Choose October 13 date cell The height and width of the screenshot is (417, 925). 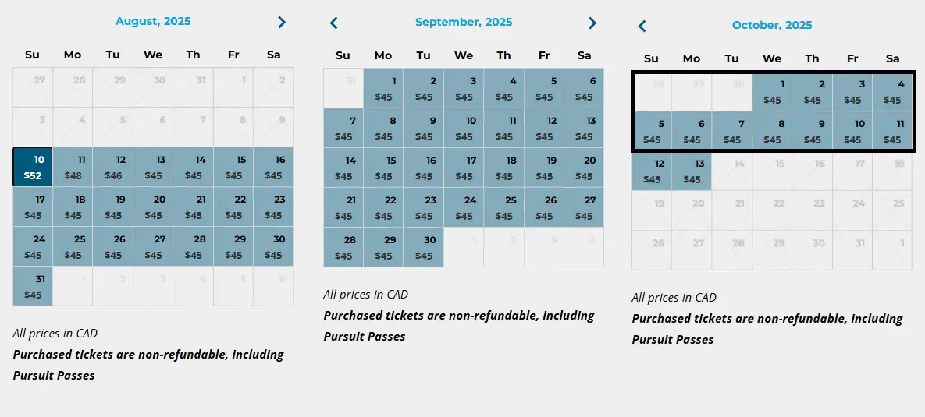point(692,171)
